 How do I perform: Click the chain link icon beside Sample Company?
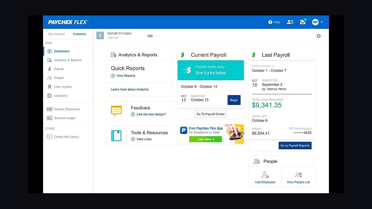point(150,36)
